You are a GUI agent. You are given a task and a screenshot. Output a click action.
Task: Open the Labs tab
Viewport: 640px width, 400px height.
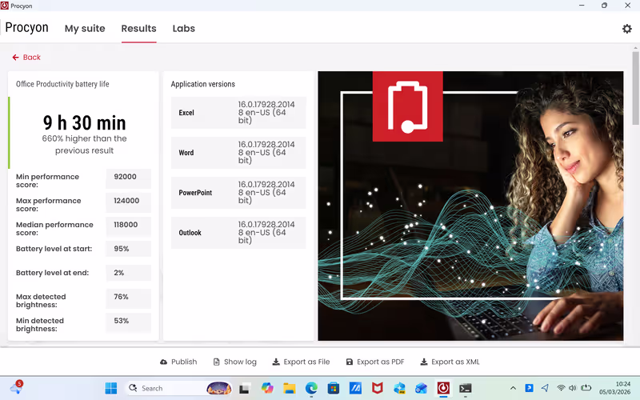[183, 29]
